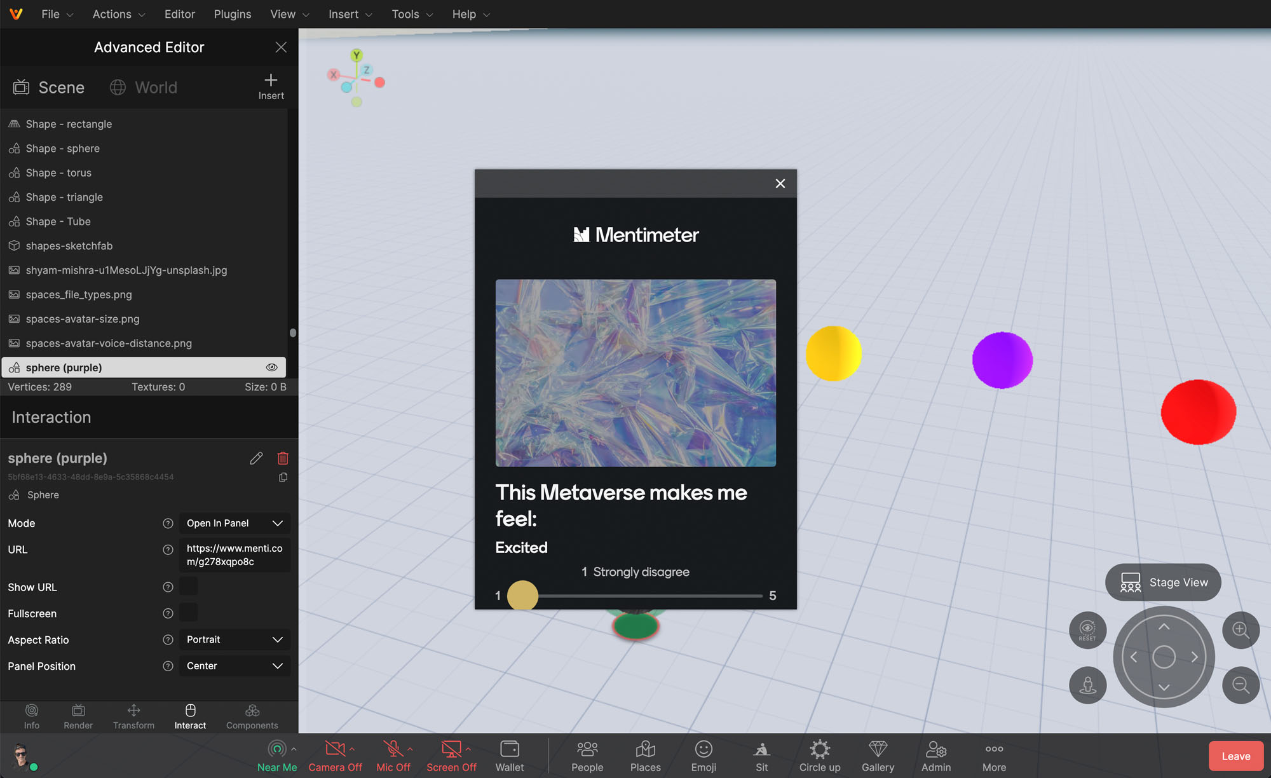Switch to the Render tab
Image resolution: width=1271 pixels, height=778 pixels.
(x=78, y=716)
